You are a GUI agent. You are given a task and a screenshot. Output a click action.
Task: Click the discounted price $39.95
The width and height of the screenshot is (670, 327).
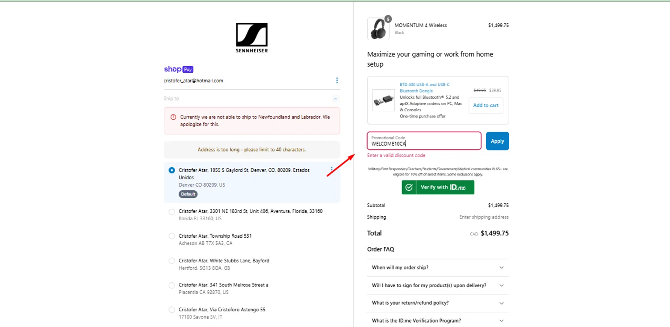pos(495,90)
